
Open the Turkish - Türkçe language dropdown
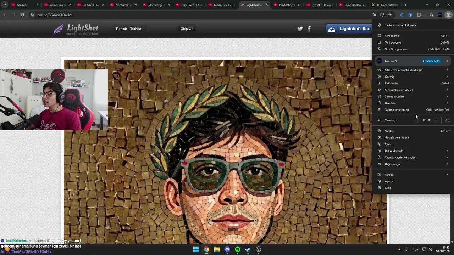(130, 29)
